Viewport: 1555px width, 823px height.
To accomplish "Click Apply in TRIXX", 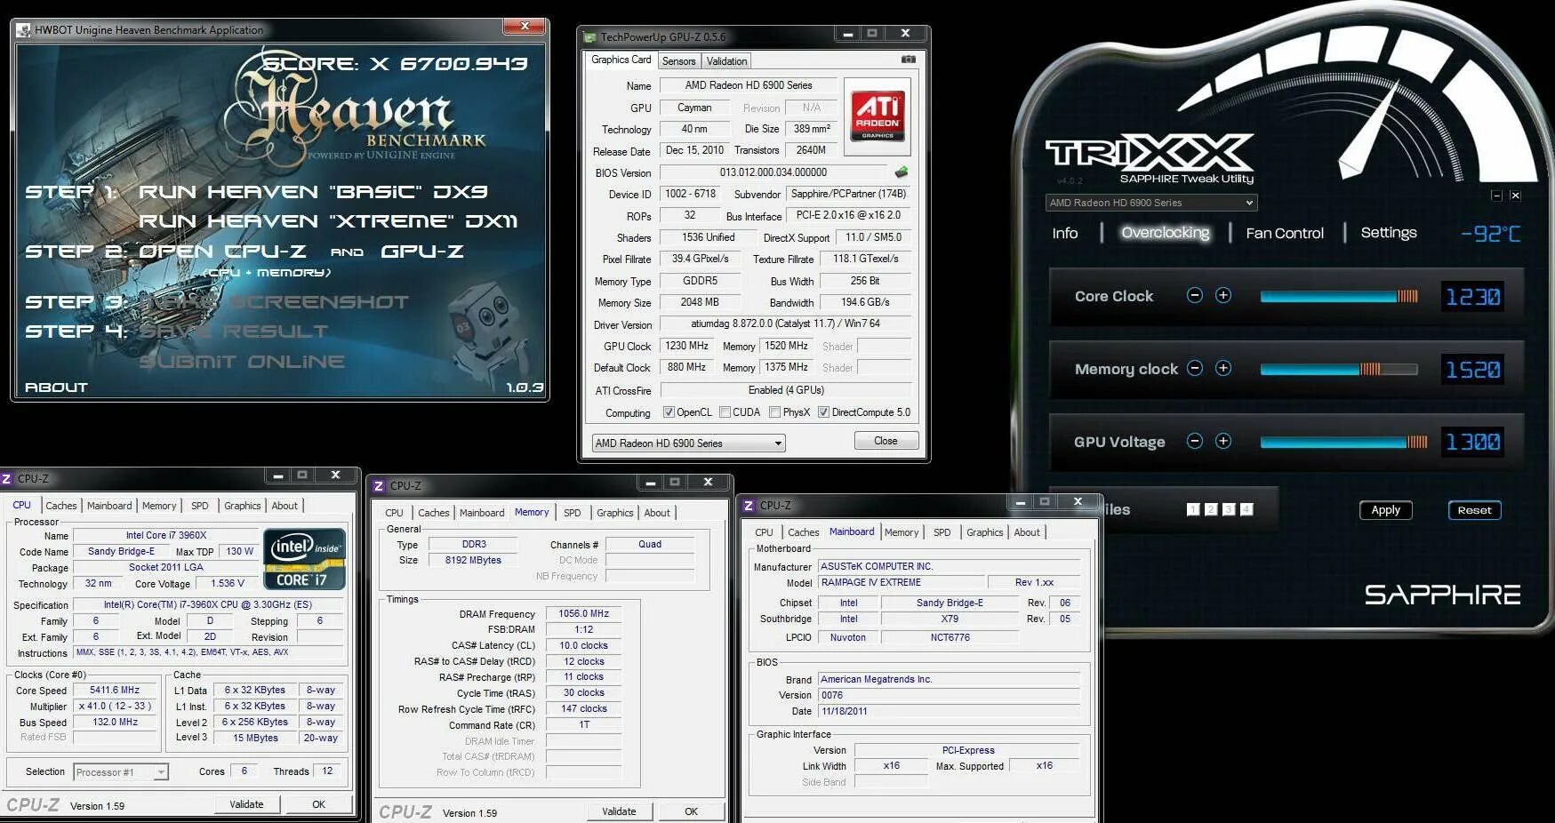I will pos(1385,509).
